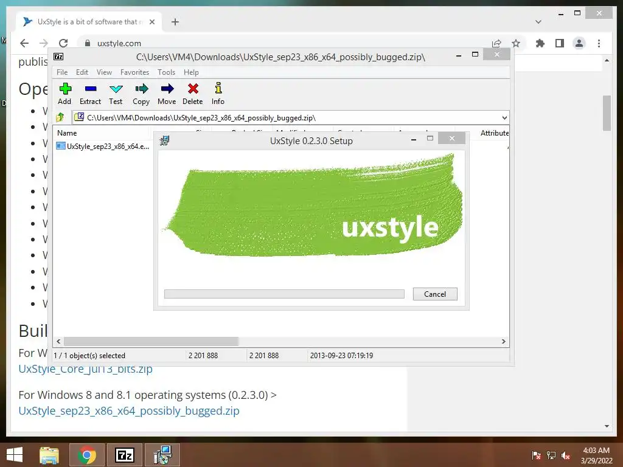This screenshot has height=467, width=623.
Task: Select the Move tool in 7-Zip
Action: click(167, 94)
